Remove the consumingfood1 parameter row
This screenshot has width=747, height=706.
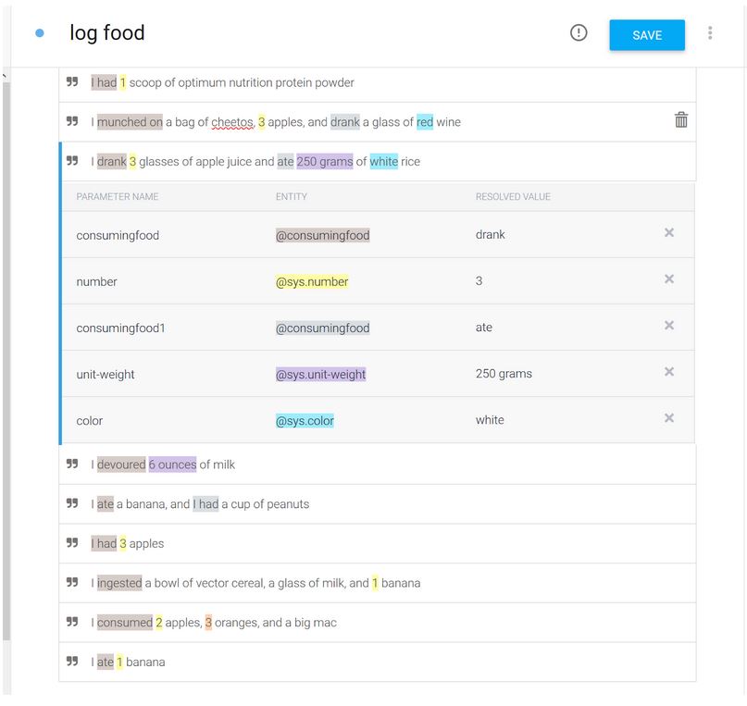[x=668, y=326]
